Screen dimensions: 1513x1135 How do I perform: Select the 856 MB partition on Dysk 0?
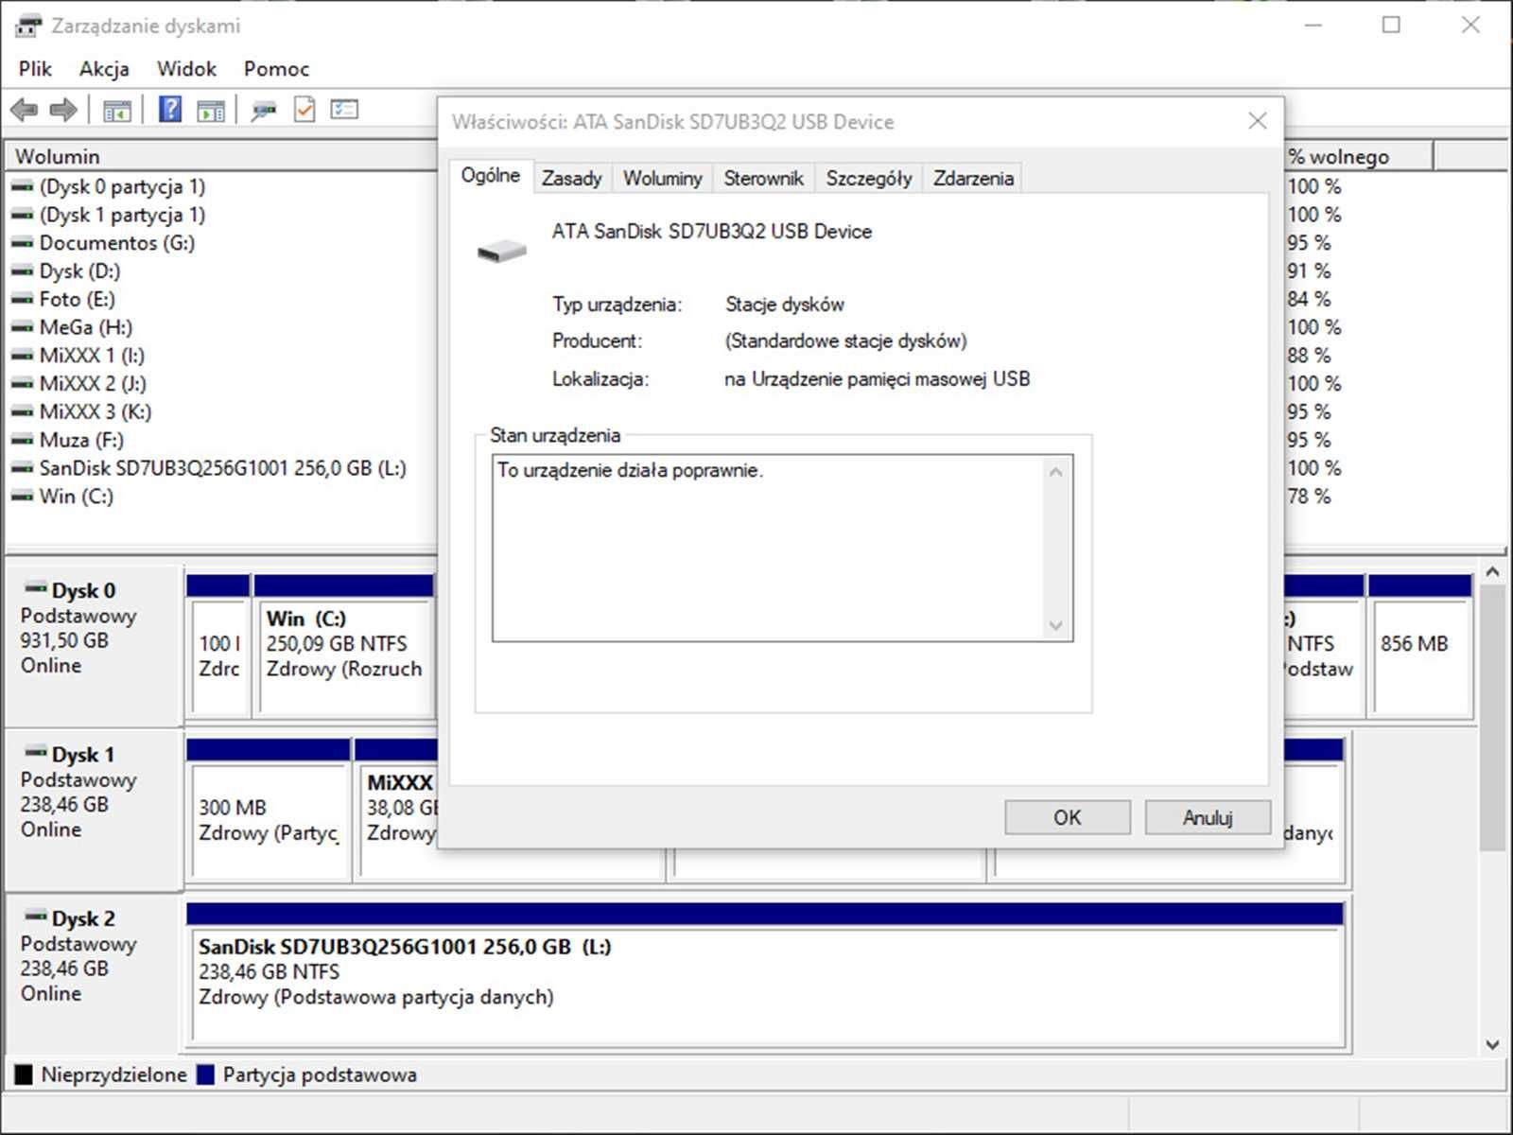tap(1420, 645)
